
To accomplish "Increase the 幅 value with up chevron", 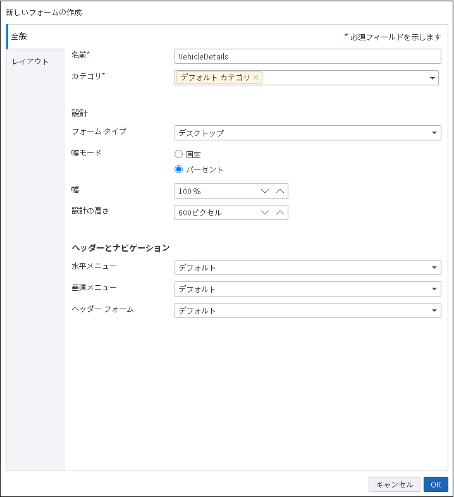I will 280,191.
